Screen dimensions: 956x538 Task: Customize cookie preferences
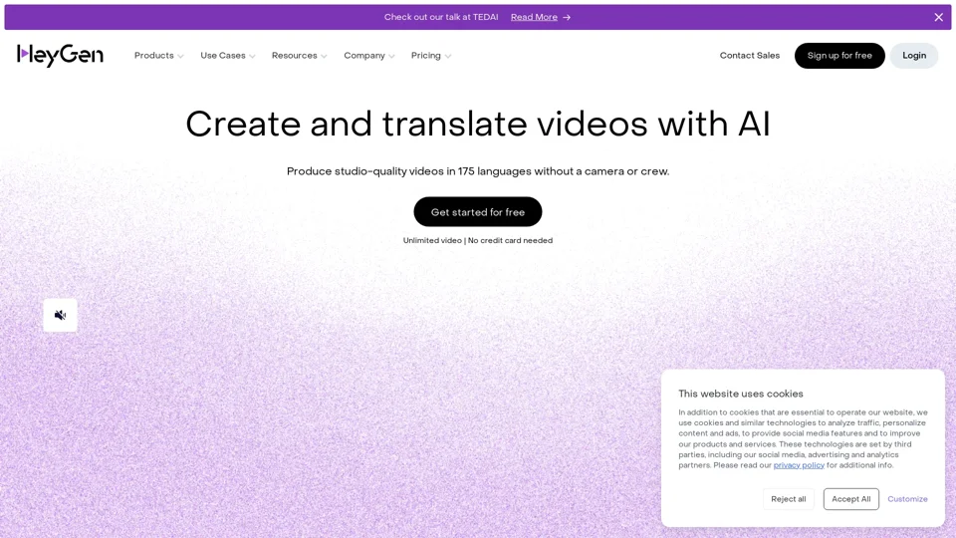click(x=907, y=499)
